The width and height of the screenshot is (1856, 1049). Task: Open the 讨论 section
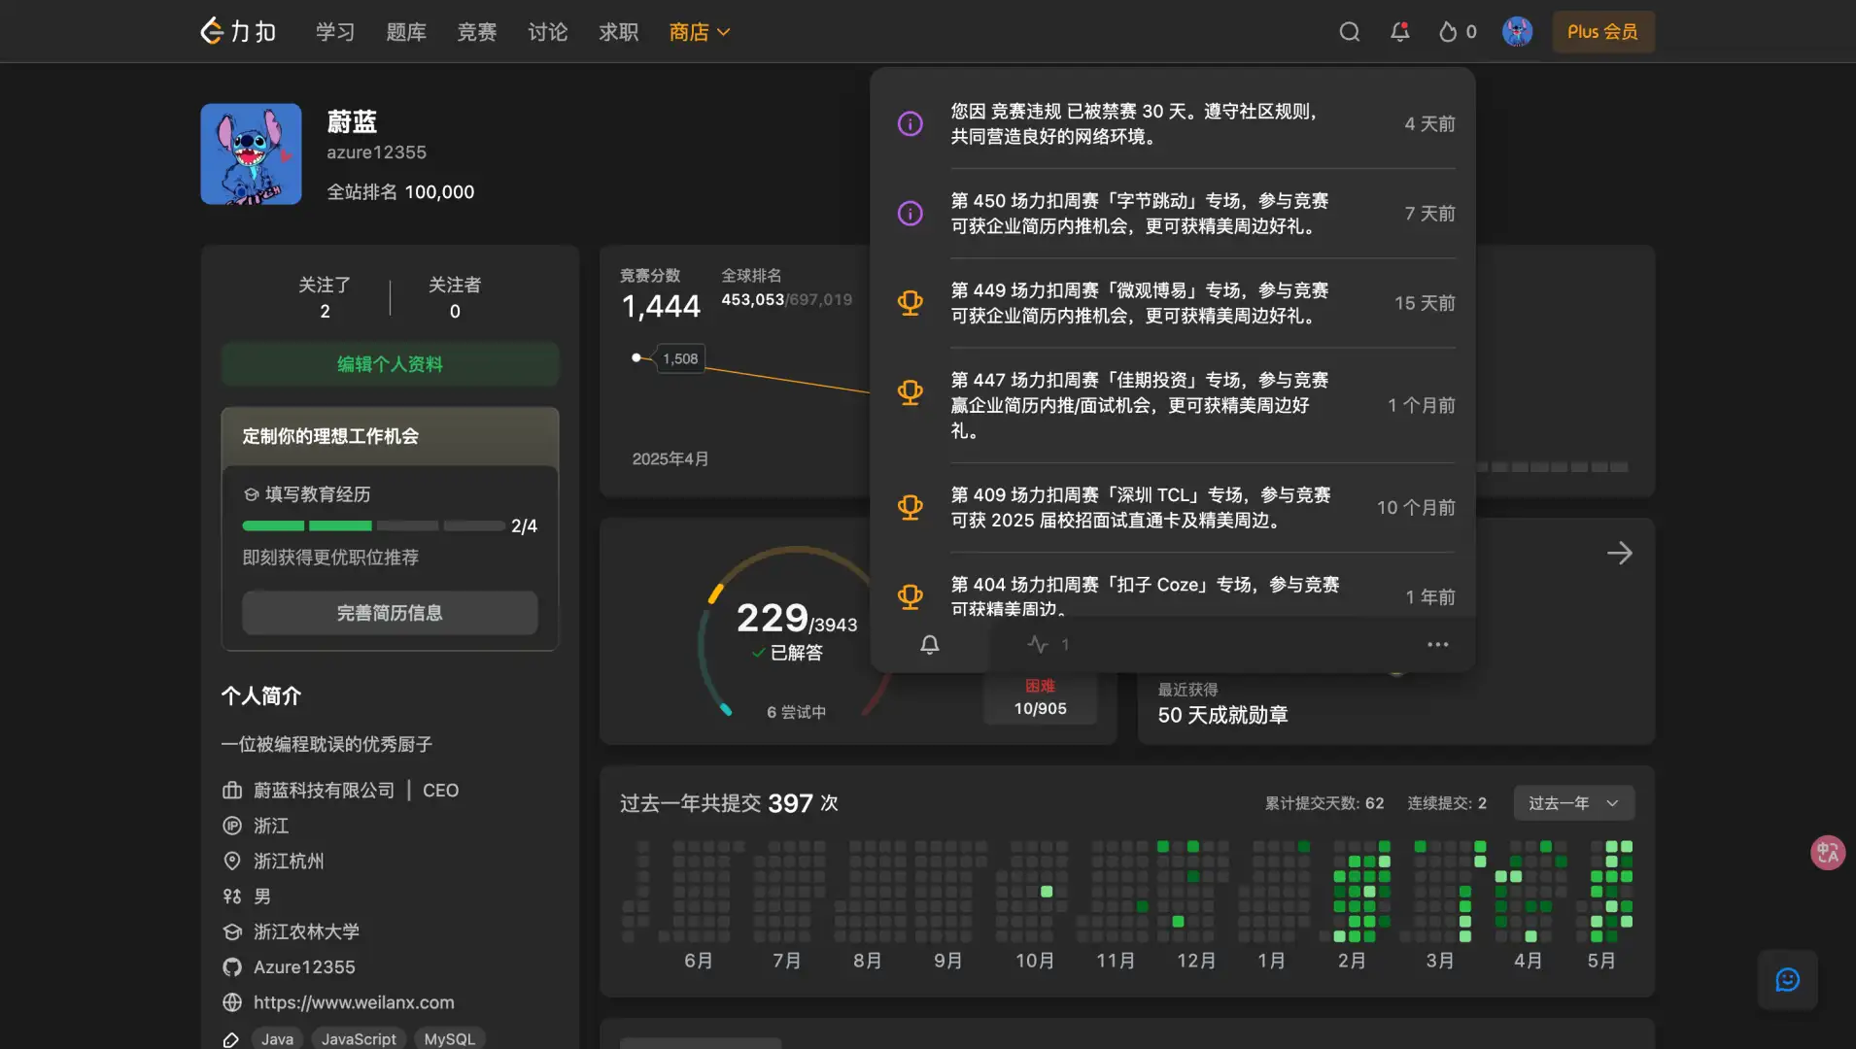pyautogui.click(x=547, y=31)
